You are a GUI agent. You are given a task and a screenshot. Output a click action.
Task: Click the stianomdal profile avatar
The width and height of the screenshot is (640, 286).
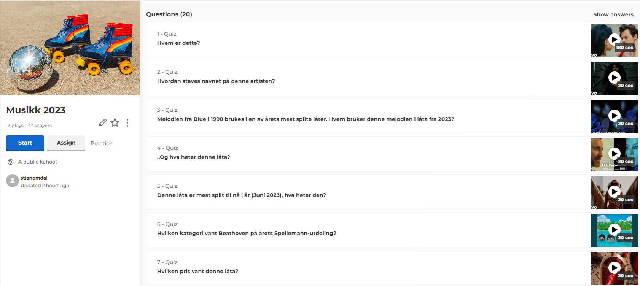click(13, 181)
